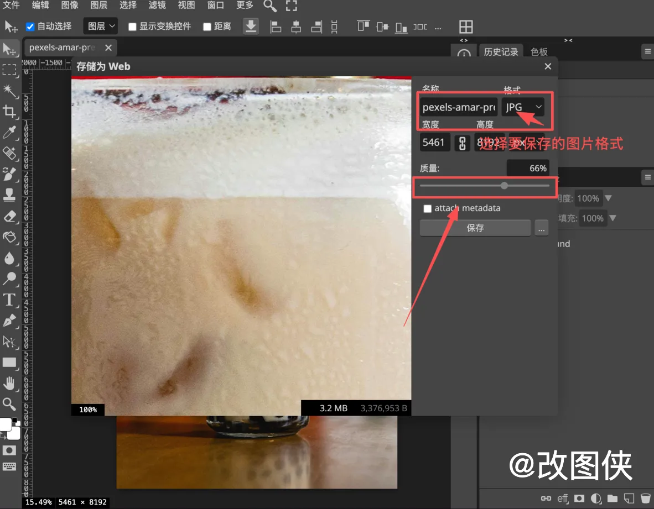This screenshot has height=509, width=654.
Task: Select the Eraser tool
Action: click(x=9, y=216)
